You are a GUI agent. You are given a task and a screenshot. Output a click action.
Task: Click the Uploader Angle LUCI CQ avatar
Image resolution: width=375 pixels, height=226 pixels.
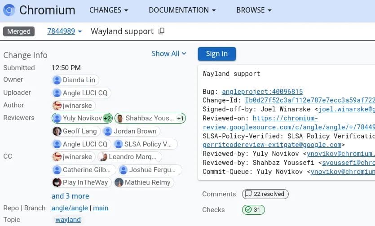point(57,93)
